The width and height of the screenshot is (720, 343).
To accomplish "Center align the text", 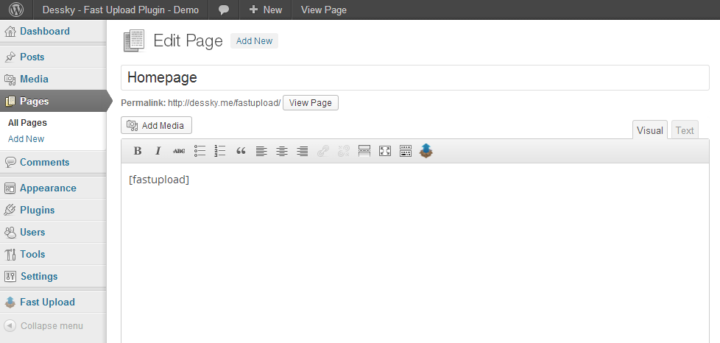I will pos(282,151).
